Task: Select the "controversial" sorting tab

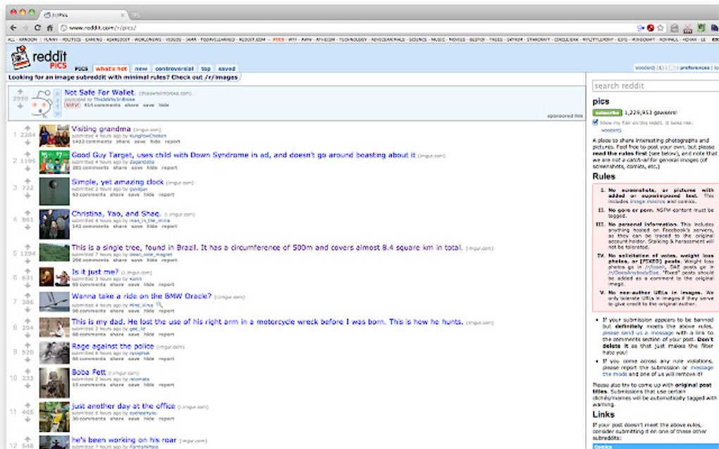Action: coord(174,68)
